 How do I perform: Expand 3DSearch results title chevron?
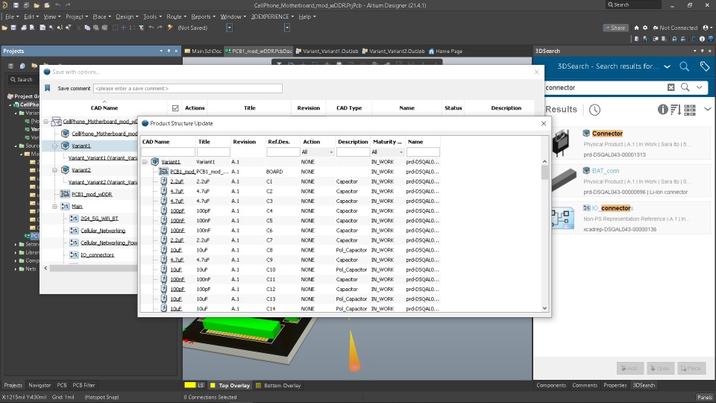tap(667, 66)
